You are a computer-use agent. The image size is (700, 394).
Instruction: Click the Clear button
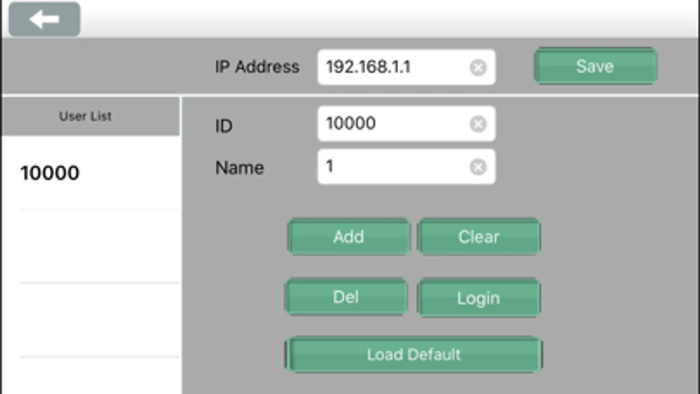[479, 237]
